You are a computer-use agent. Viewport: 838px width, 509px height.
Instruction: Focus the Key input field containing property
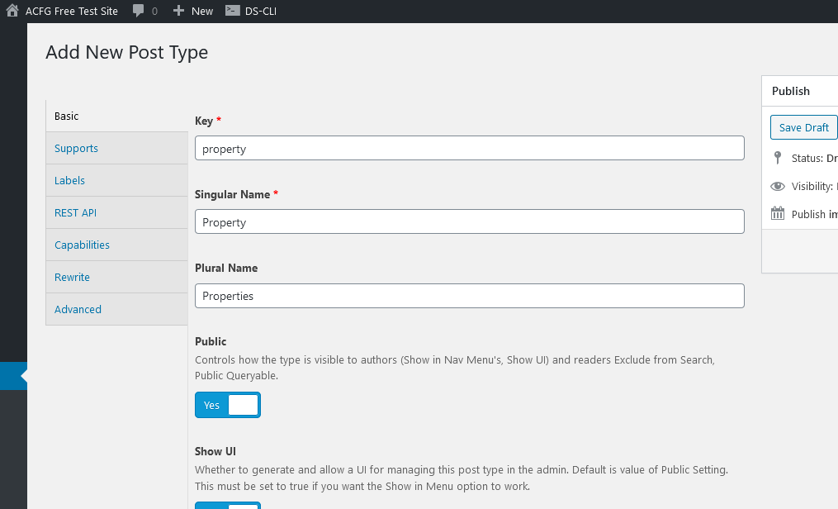pos(469,148)
